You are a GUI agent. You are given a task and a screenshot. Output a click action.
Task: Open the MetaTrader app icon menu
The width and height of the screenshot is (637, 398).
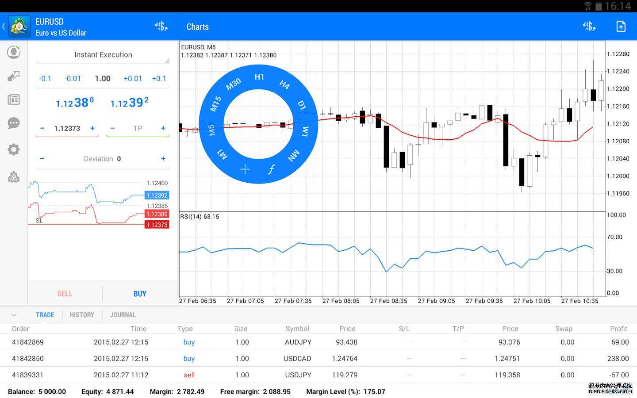coord(19,27)
